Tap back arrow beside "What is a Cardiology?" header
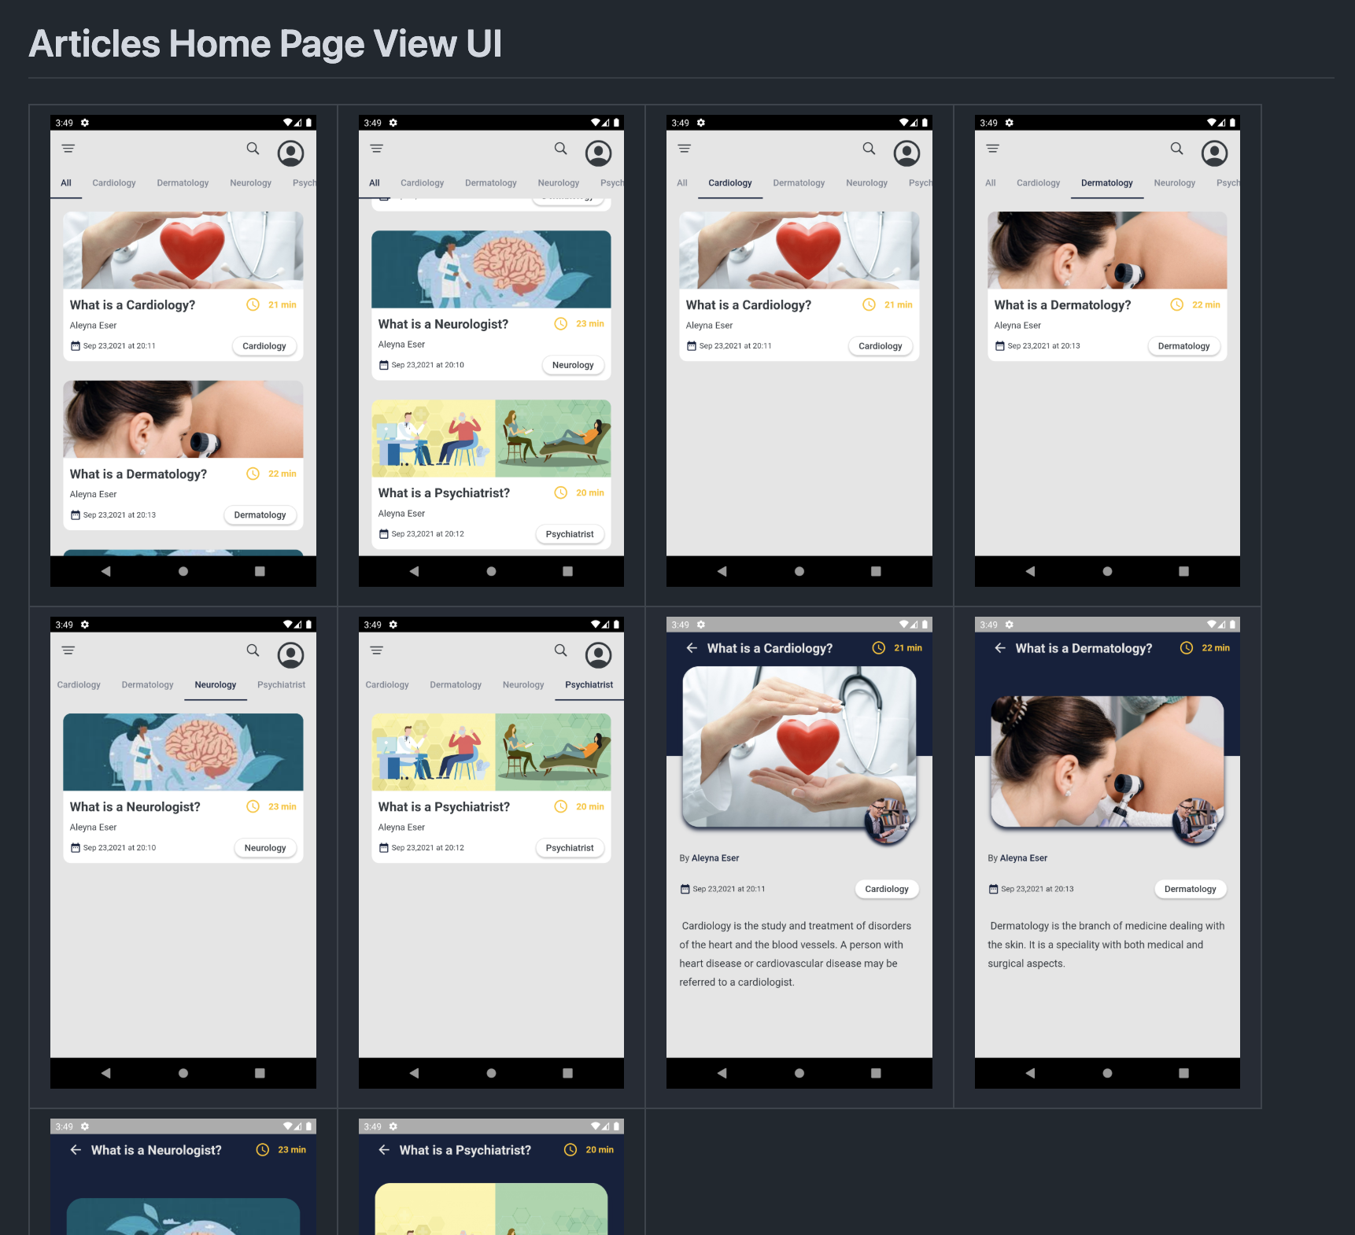1355x1235 pixels. pos(692,648)
